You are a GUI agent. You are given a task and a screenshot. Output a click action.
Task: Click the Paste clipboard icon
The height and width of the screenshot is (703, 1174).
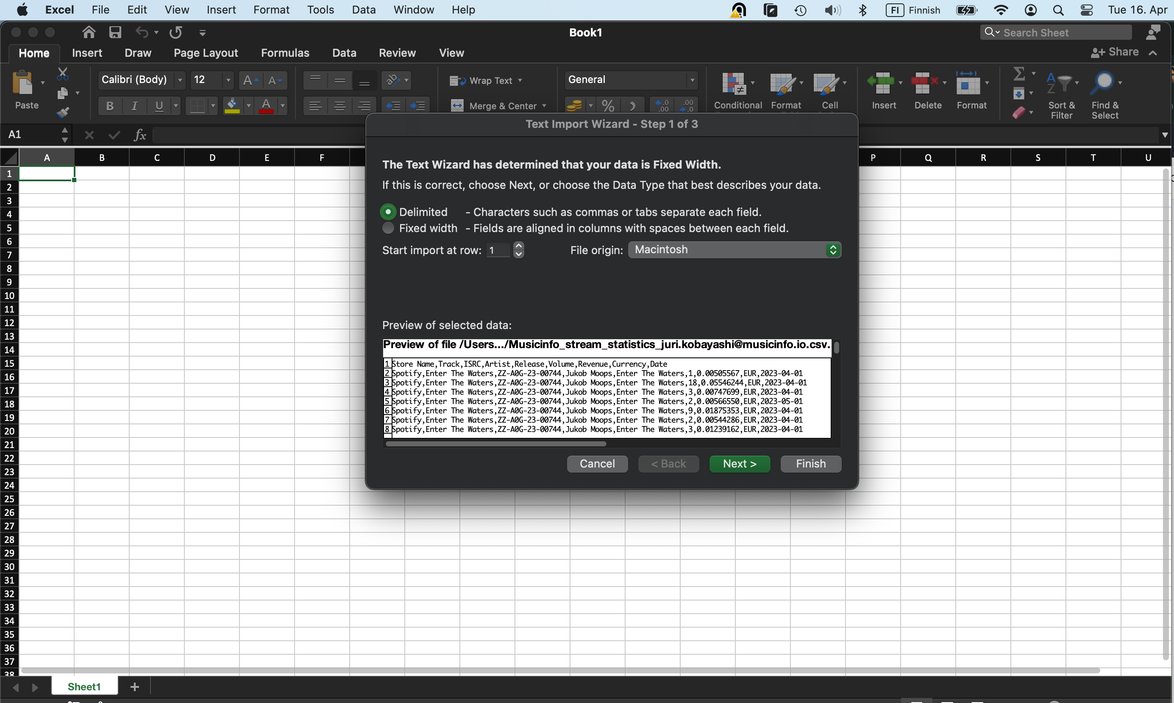23,83
